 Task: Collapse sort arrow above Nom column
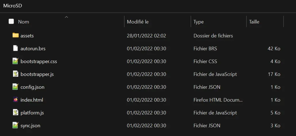tap(67, 17)
